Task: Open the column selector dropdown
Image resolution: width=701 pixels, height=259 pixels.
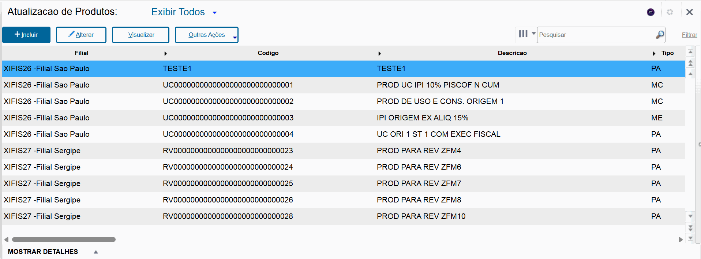Action: tap(527, 34)
